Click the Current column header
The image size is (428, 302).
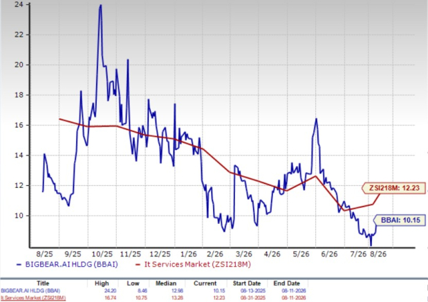point(205,283)
